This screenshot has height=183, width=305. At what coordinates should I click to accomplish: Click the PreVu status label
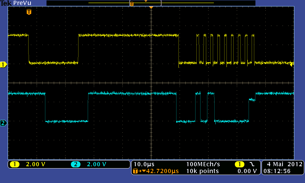pos(22,3)
